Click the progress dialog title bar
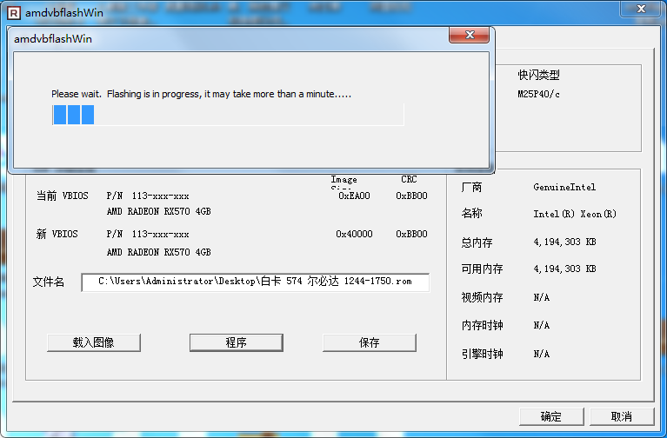Screen dimensions: 667x438 coord(226,38)
